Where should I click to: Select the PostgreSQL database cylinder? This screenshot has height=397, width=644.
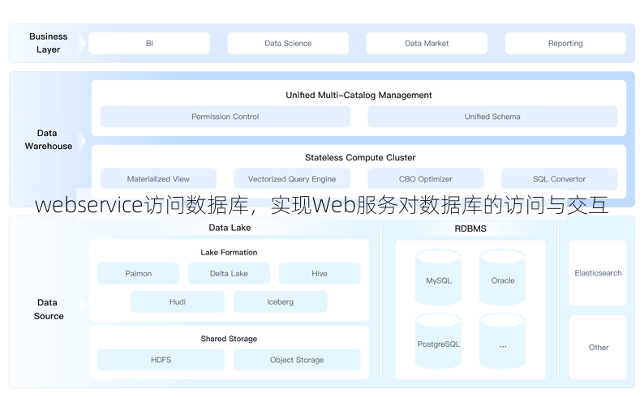[x=438, y=341]
